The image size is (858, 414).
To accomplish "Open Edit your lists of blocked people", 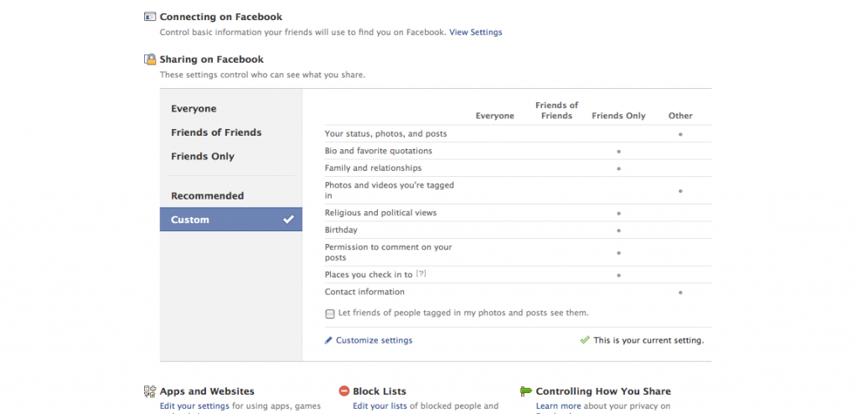I will click(380, 406).
